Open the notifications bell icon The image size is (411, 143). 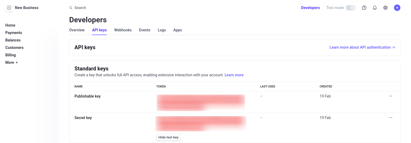pyautogui.click(x=375, y=8)
